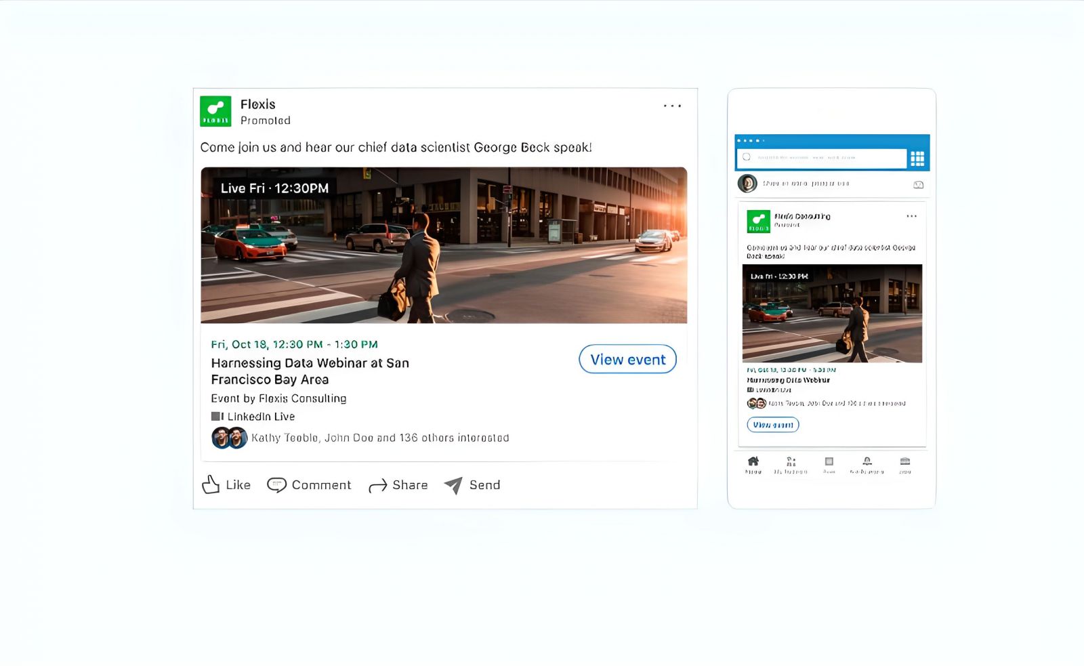Click the Jobs briefcase icon in mobile nav
This screenshot has width=1084, height=666.
(905, 461)
